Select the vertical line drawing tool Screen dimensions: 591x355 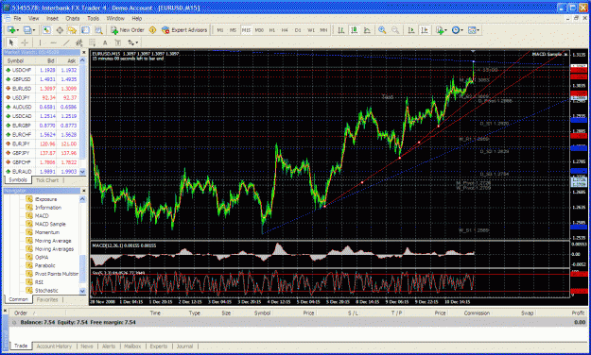(40, 42)
